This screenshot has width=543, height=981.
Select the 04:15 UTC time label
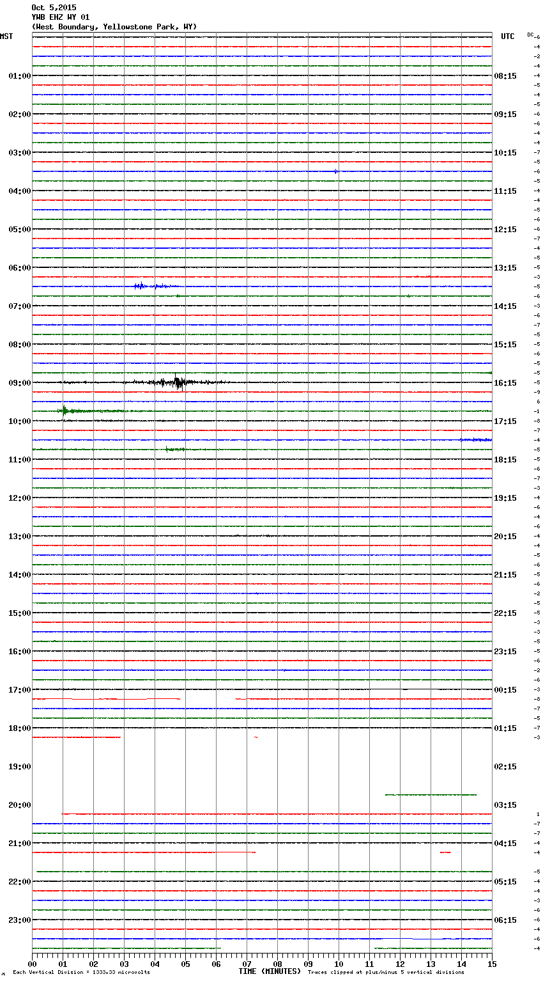click(x=505, y=844)
